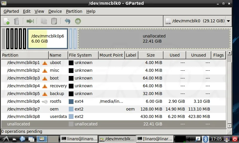
Task: Click the magnifier search tray icon
Action: coord(198,139)
